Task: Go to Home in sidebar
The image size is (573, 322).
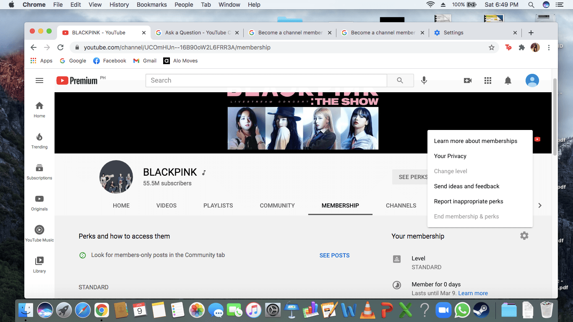Action: click(x=39, y=109)
